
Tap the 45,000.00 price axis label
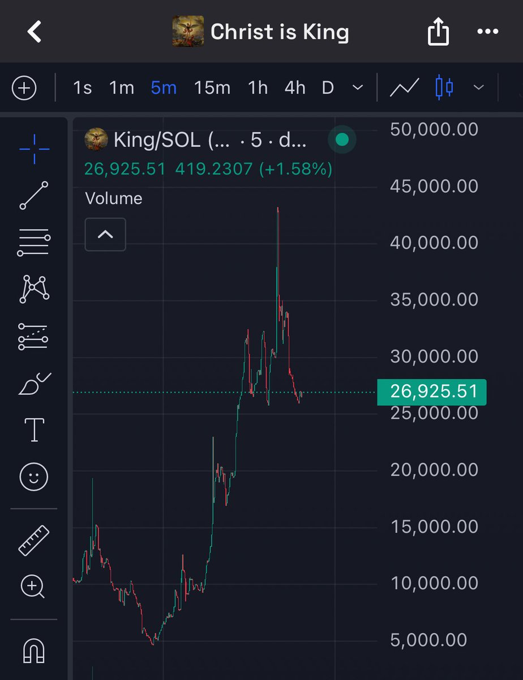(434, 186)
